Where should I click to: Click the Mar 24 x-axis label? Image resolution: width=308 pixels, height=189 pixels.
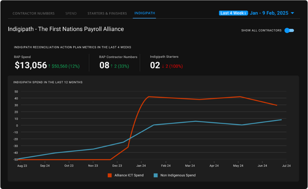click(190, 166)
